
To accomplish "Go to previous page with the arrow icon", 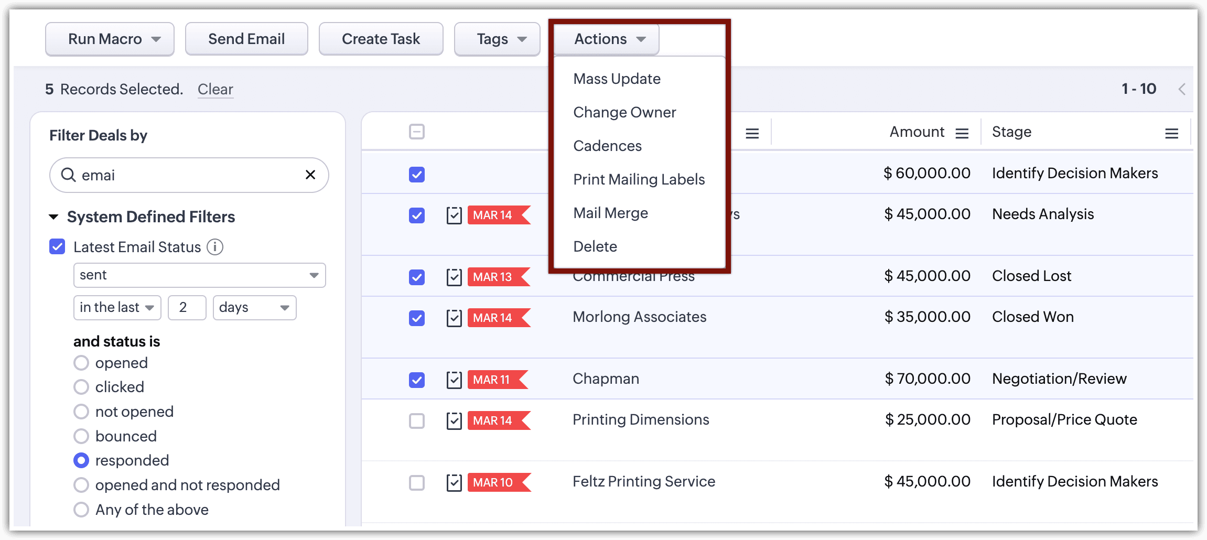I will [x=1182, y=89].
